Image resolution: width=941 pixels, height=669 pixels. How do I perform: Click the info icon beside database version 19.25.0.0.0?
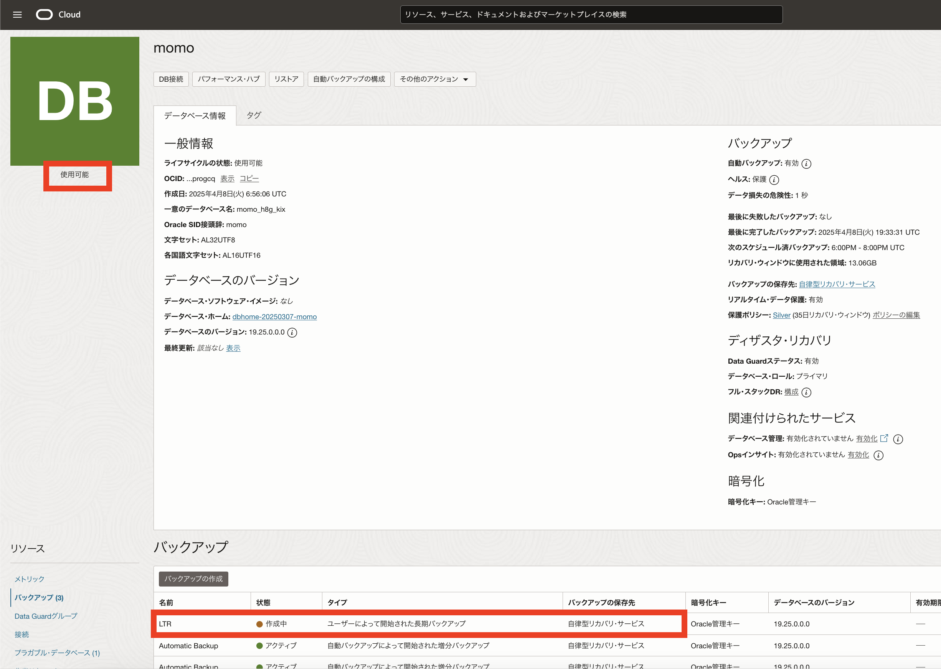click(292, 333)
